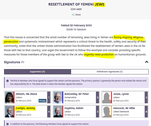
Task: Click info icon beside additional signers note
Action: pyautogui.click(x=8, y=124)
